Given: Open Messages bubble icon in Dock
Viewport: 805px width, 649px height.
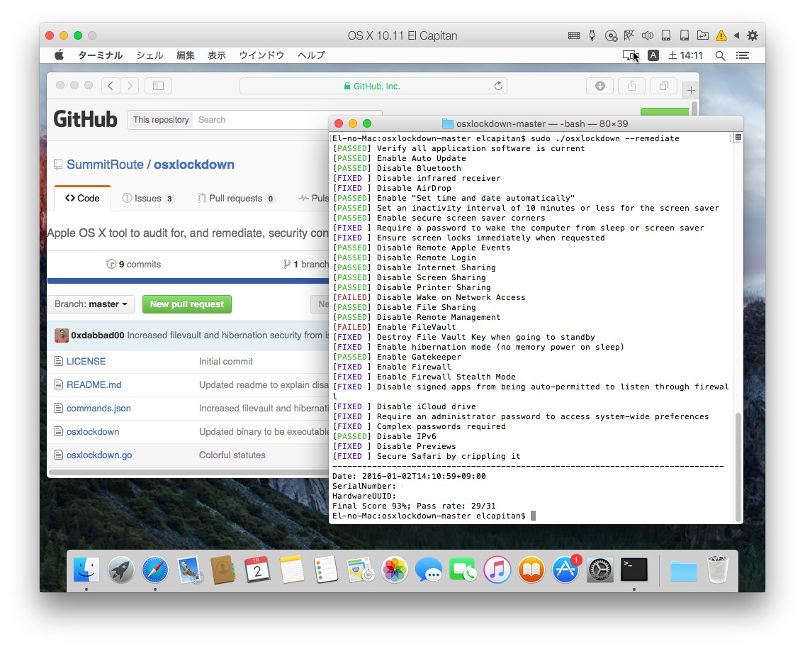Looking at the screenshot, I should 429,570.
